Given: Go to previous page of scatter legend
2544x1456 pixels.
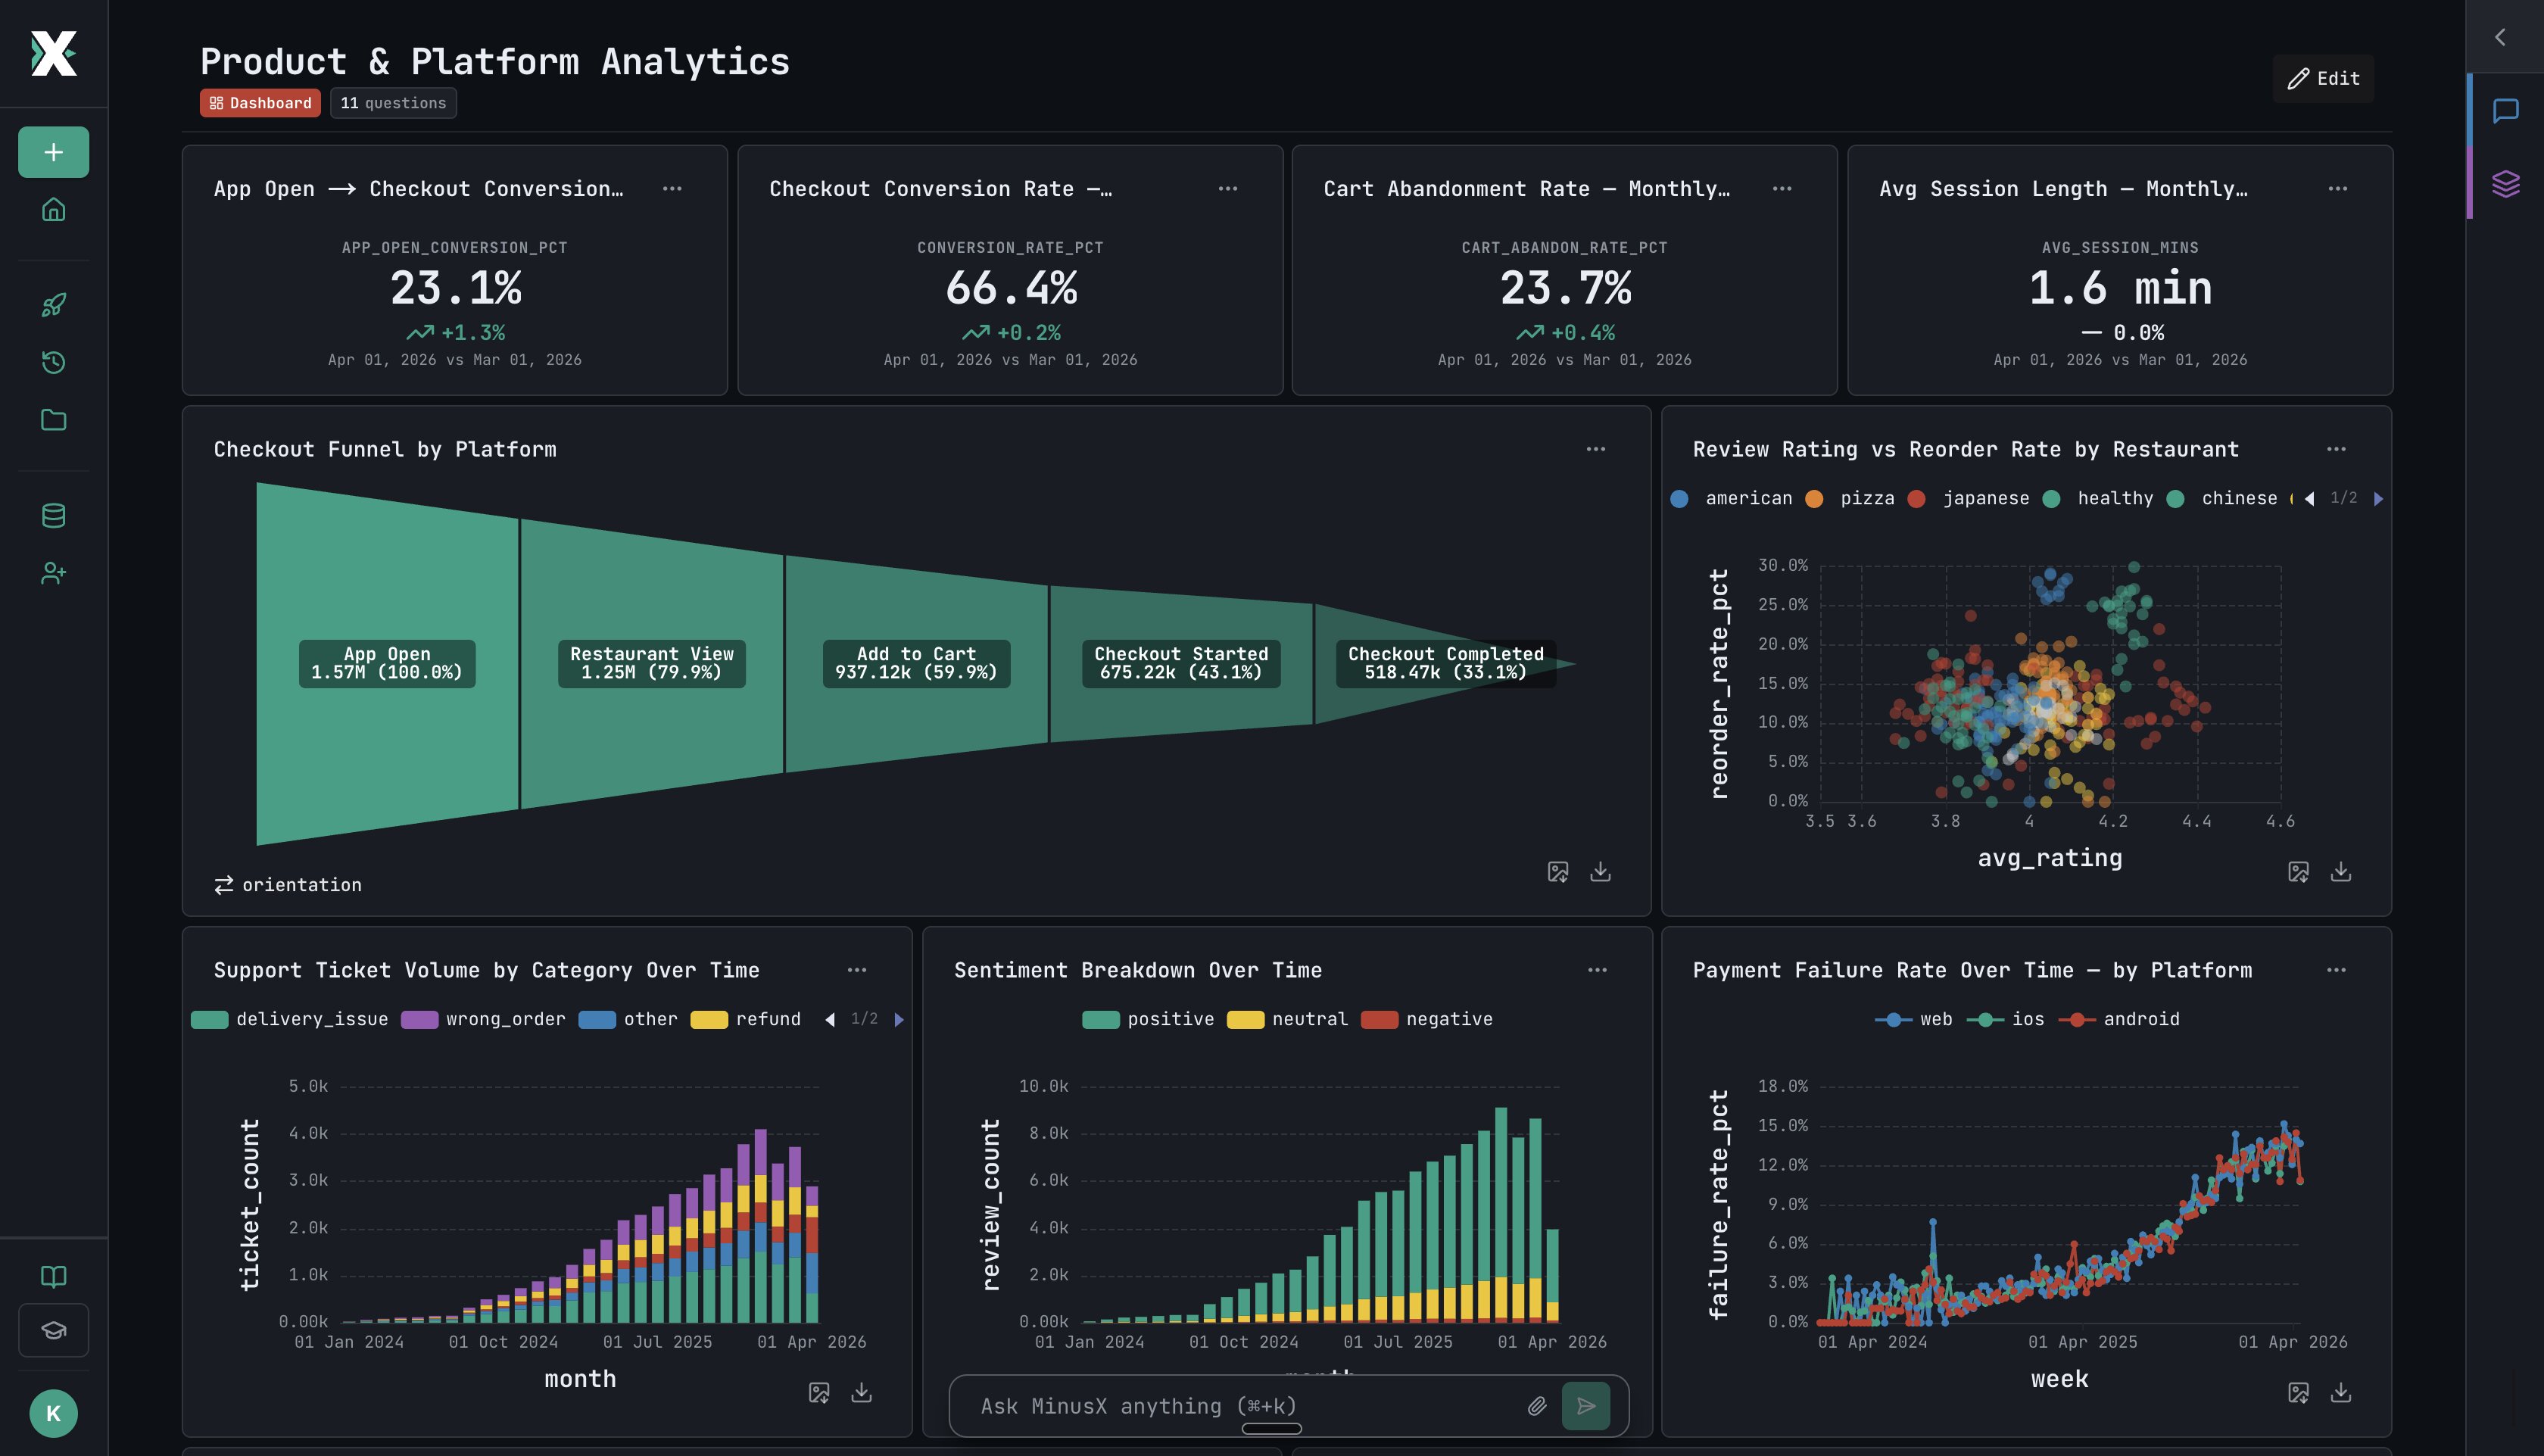Looking at the screenshot, I should (2310, 498).
